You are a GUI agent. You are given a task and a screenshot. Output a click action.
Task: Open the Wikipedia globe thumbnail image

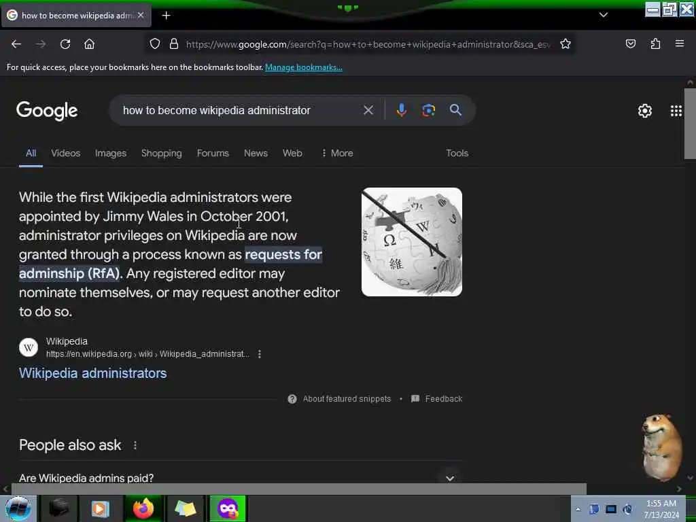click(x=412, y=242)
